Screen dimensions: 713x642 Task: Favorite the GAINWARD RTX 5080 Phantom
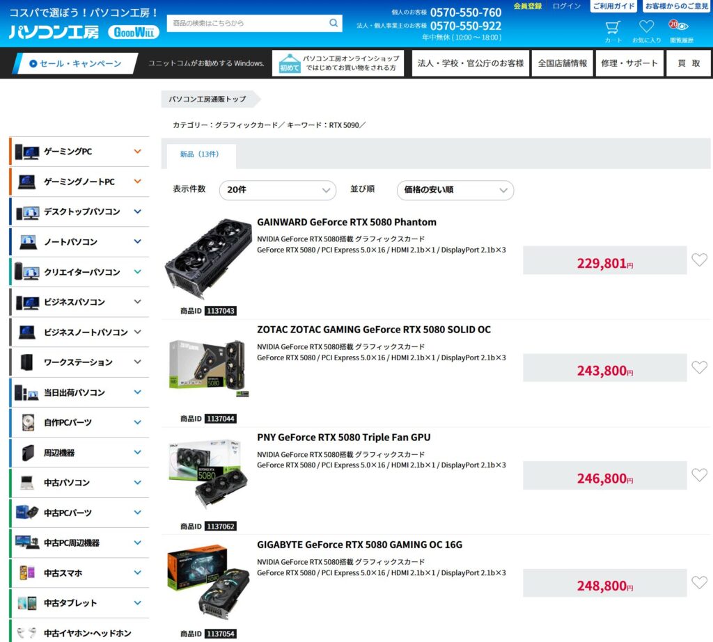click(699, 260)
